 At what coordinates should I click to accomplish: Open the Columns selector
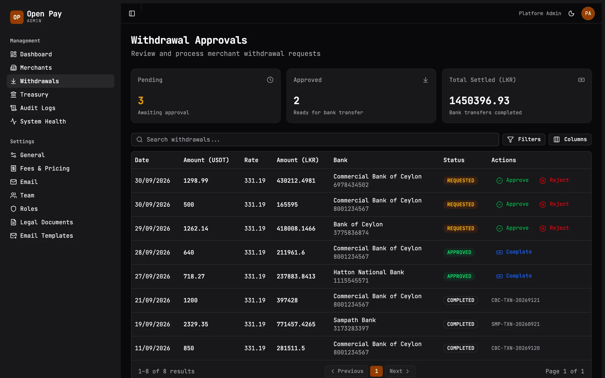coord(570,139)
